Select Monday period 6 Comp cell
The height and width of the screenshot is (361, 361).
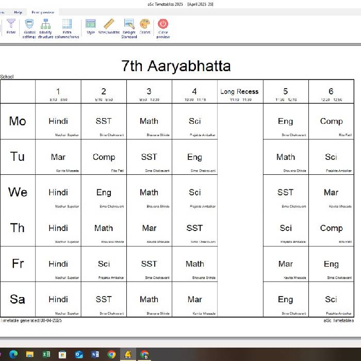331,121
